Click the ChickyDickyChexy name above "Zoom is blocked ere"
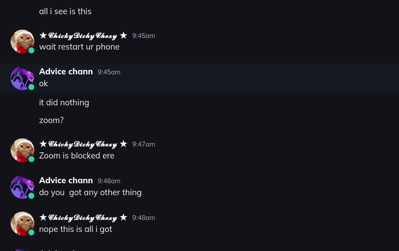This screenshot has width=399, height=251. pyautogui.click(x=83, y=144)
